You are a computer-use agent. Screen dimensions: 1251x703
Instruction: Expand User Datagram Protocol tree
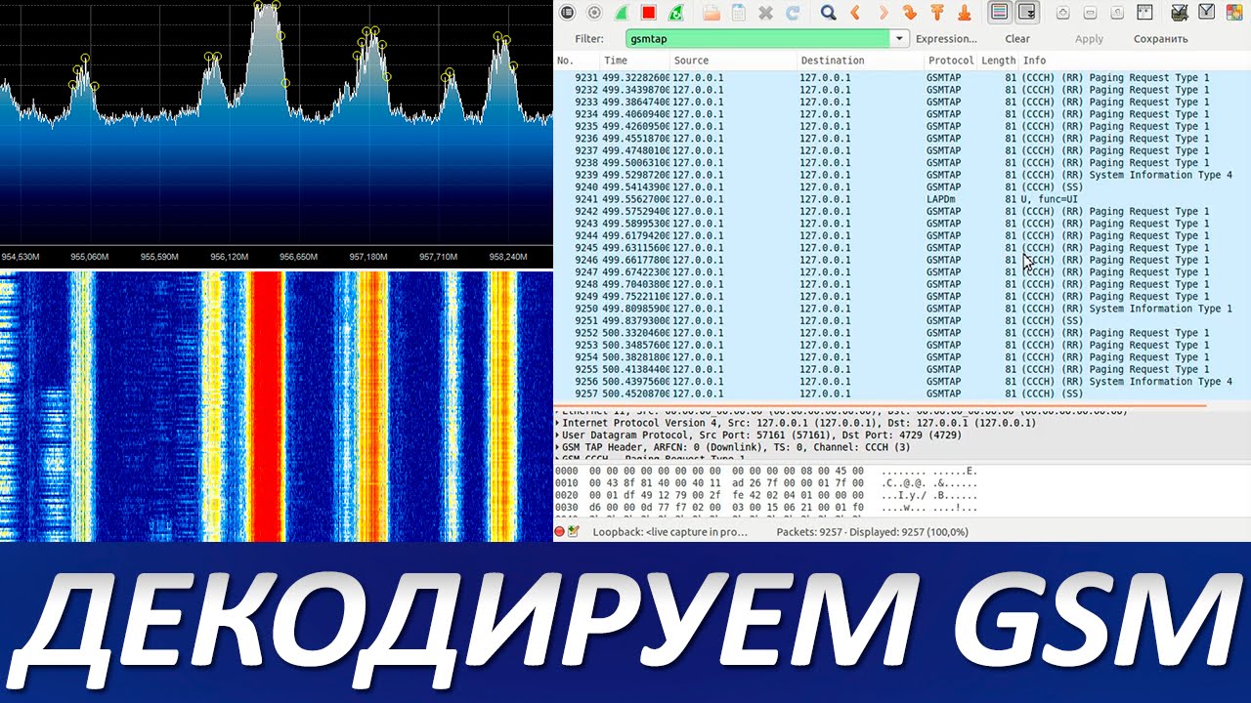558,434
